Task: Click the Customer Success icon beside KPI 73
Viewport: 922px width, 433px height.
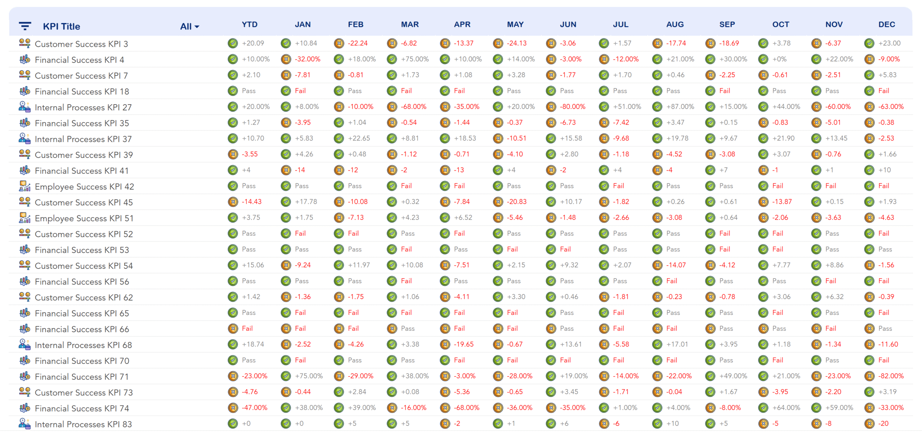Action: 24,392
